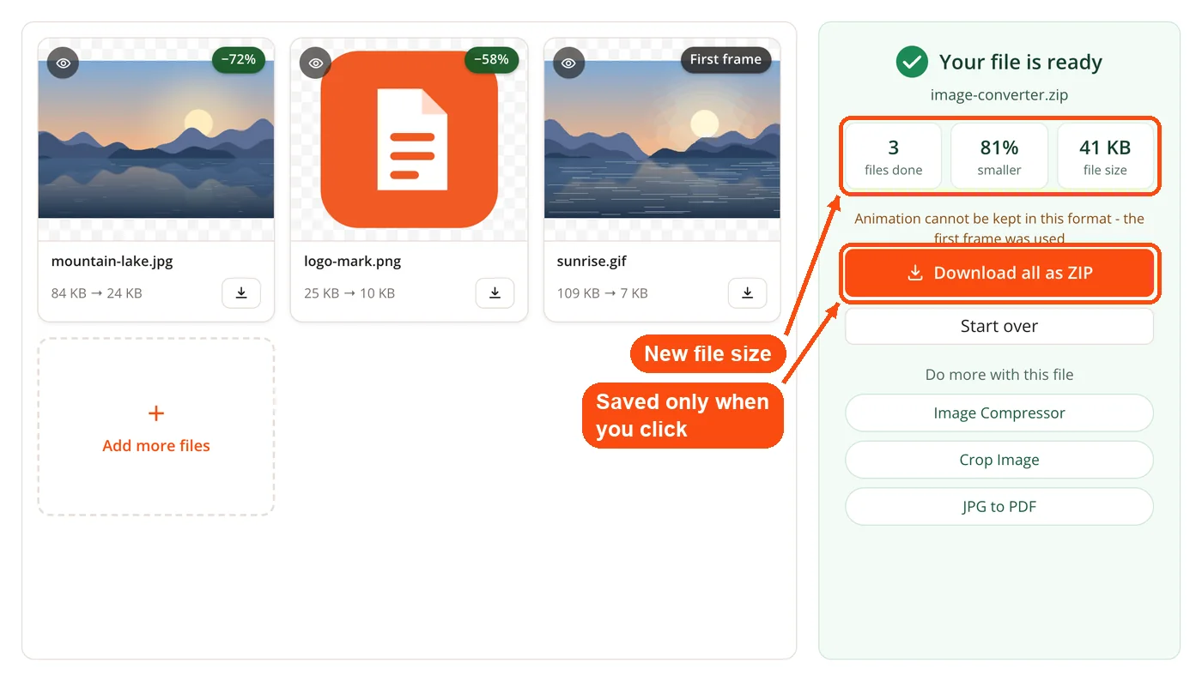The height and width of the screenshot is (681, 1202).
Task: Select the sunrise.gif file name
Action: point(592,262)
